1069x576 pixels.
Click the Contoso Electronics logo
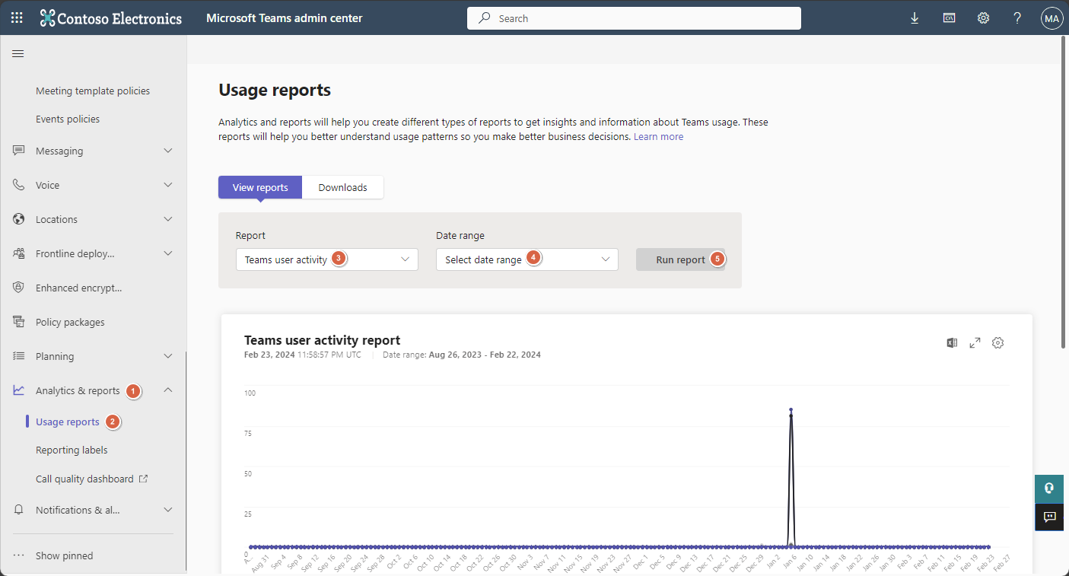(111, 18)
